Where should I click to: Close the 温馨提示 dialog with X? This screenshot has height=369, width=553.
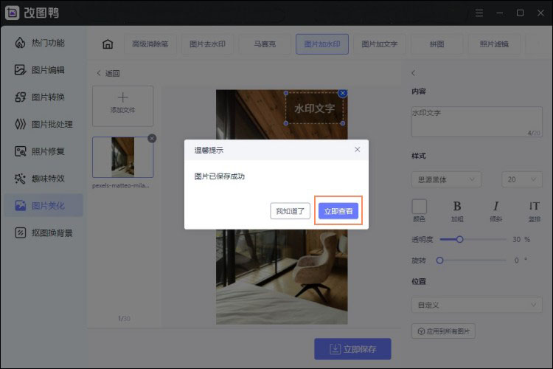click(358, 149)
